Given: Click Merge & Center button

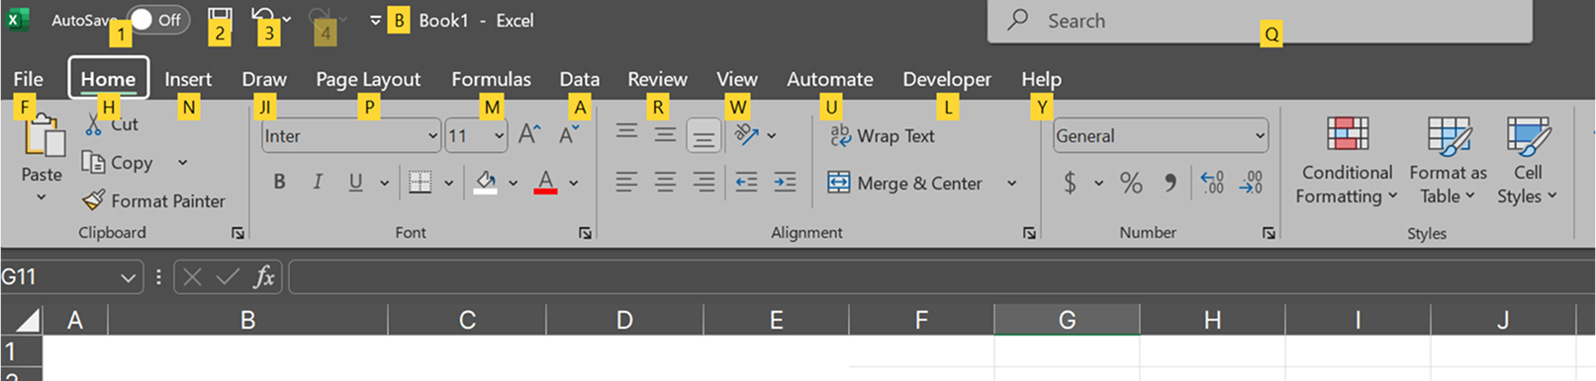Looking at the screenshot, I should (x=905, y=183).
